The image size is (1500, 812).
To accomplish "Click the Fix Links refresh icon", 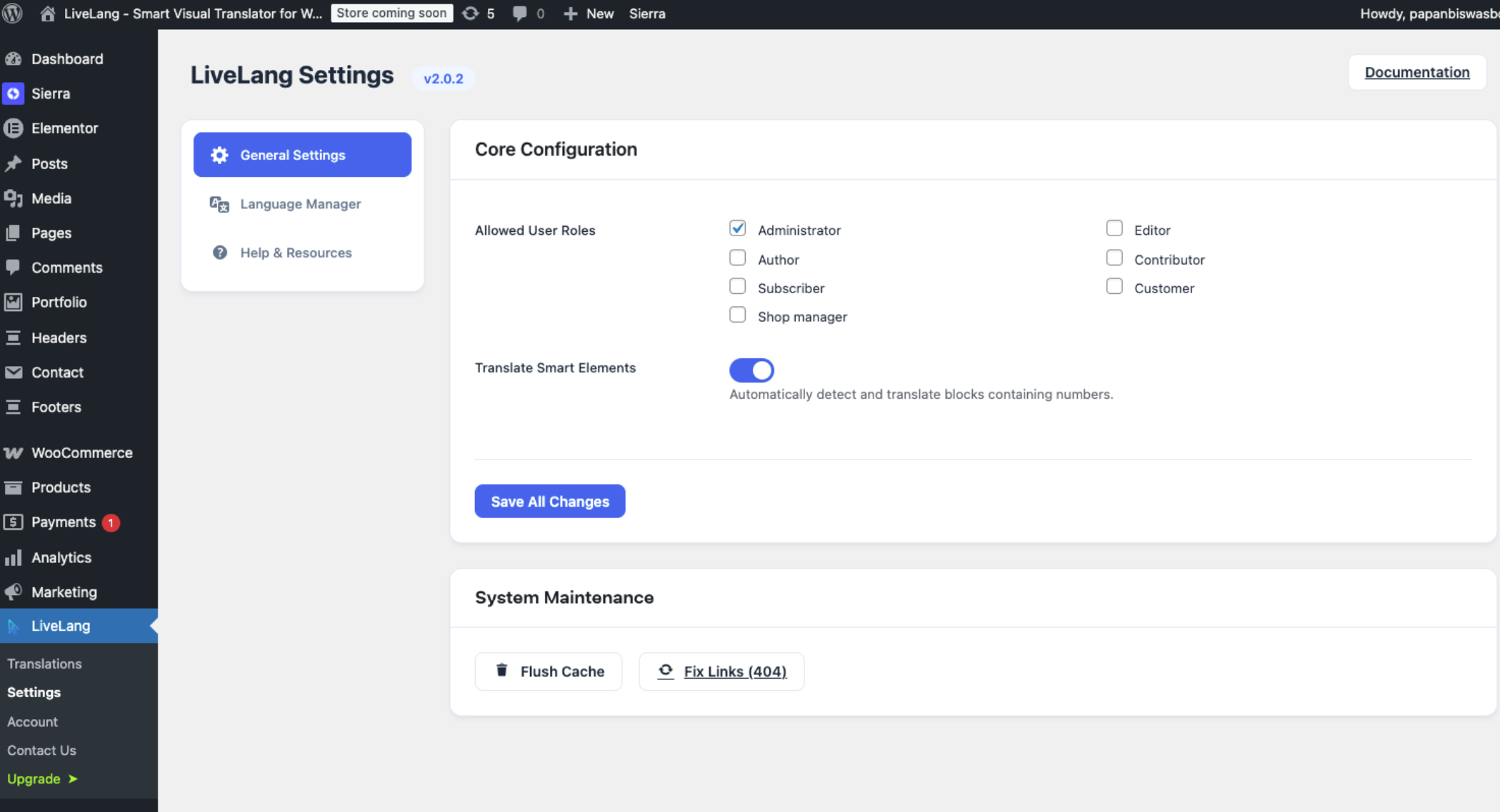I will [666, 670].
